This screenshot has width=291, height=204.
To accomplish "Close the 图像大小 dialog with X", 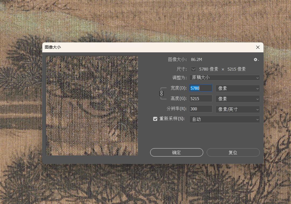I will [258, 47].
